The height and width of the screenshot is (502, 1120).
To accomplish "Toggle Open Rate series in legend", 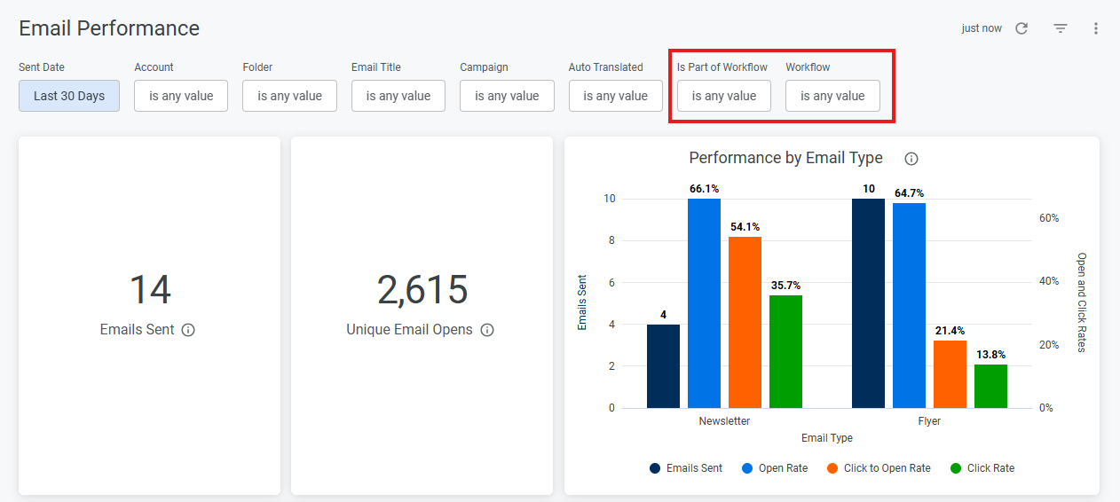I will click(775, 468).
